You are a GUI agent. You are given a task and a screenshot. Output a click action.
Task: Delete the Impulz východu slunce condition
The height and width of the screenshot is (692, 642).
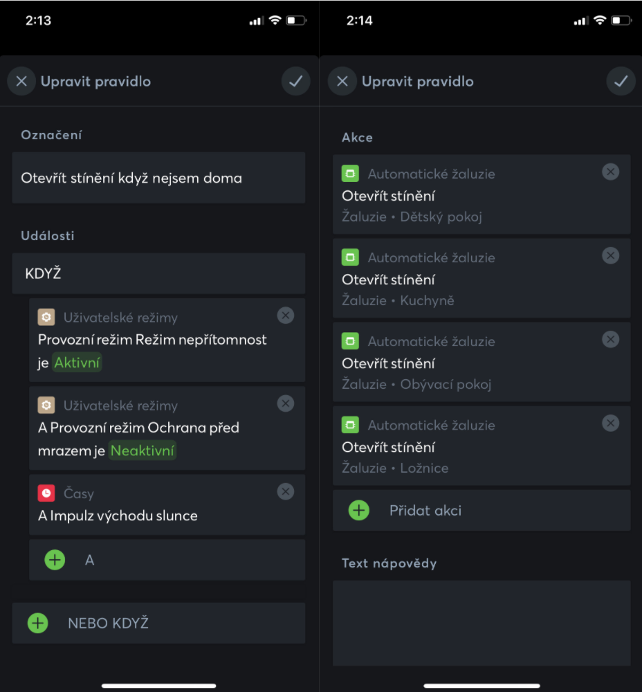[x=285, y=491]
